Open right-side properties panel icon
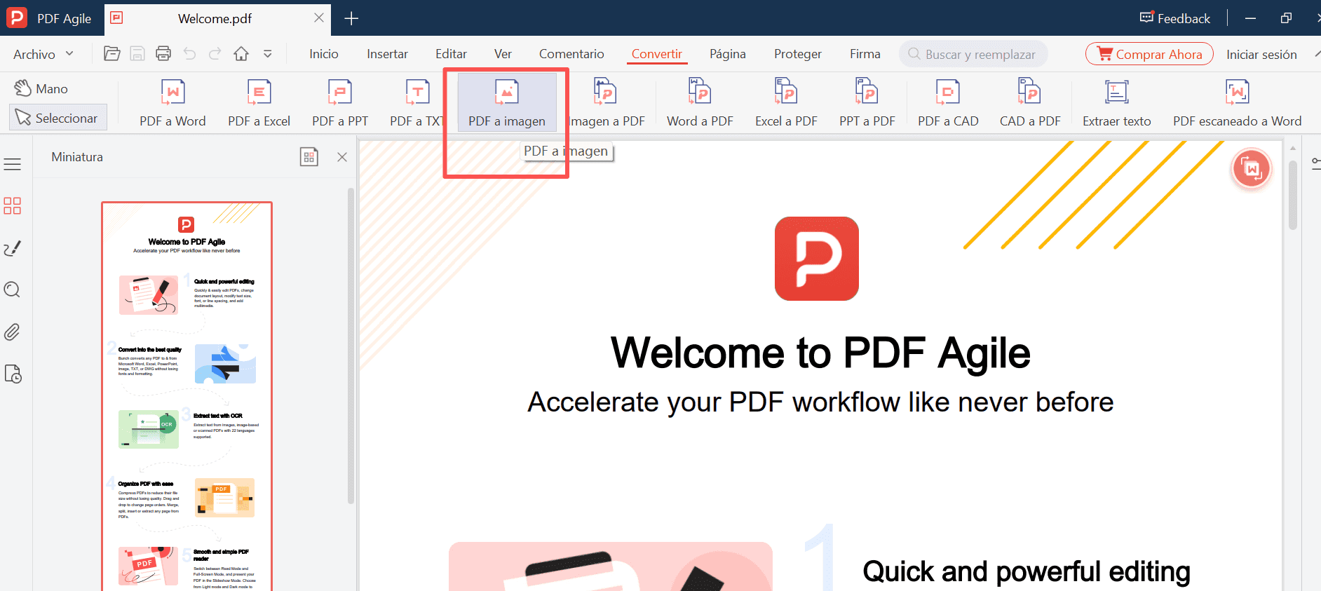The image size is (1321, 591). pyautogui.click(x=1315, y=164)
